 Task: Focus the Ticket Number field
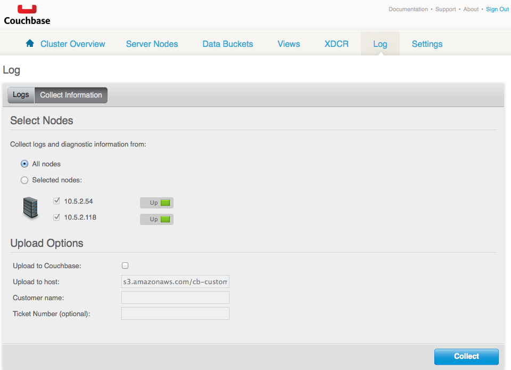pyautogui.click(x=175, y=313)
